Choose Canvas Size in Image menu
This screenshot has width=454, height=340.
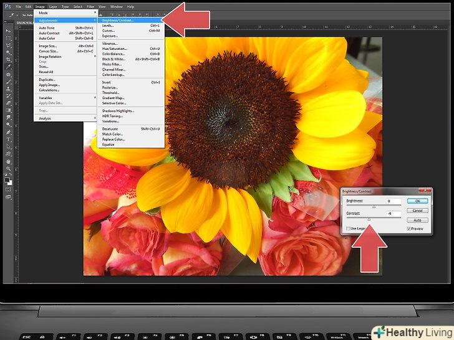(x=65, y=51)
